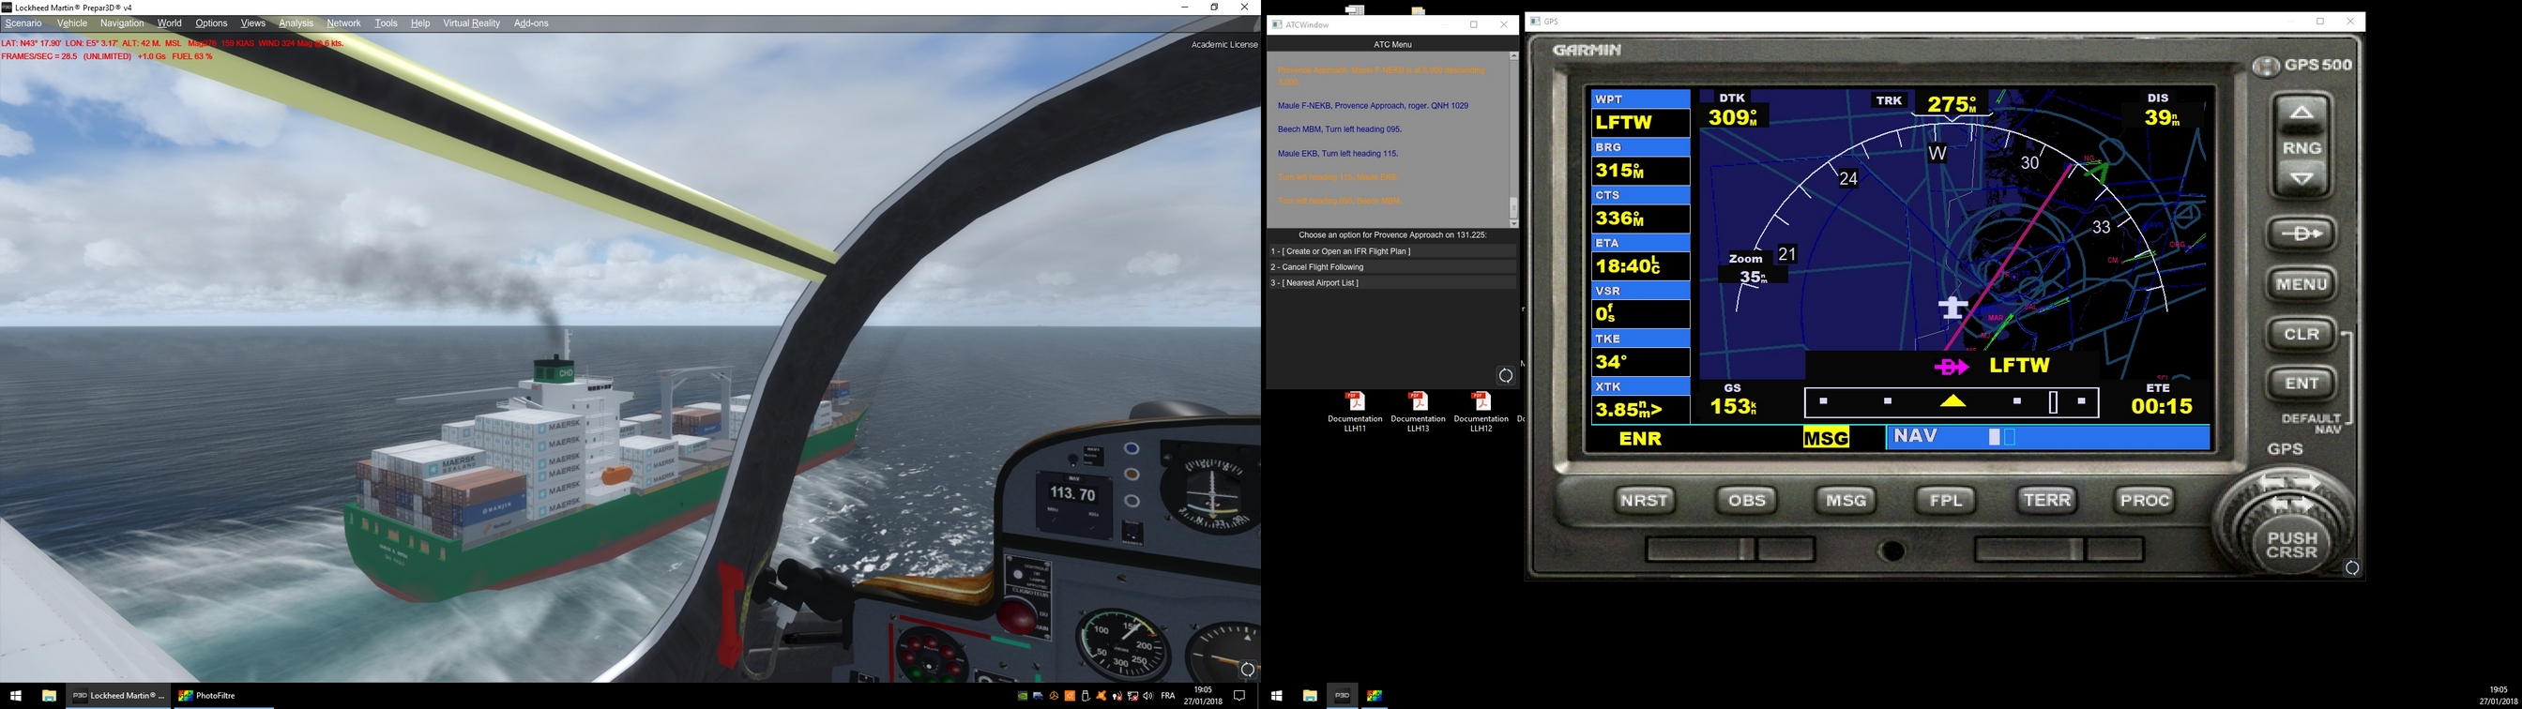This screenshot has height=709, width=2522.
Task: Click the ATC message scrollbar thumb
Action: pos(1513,207)
